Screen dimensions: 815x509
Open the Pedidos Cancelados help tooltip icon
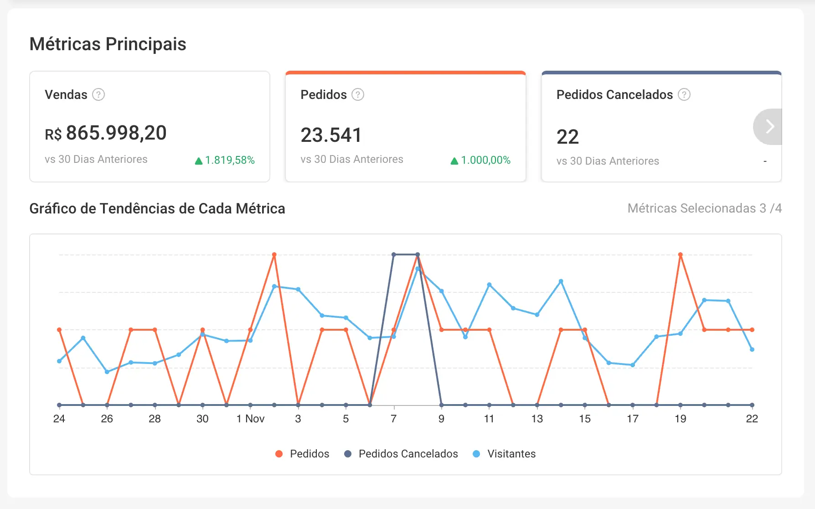[684, 94]
